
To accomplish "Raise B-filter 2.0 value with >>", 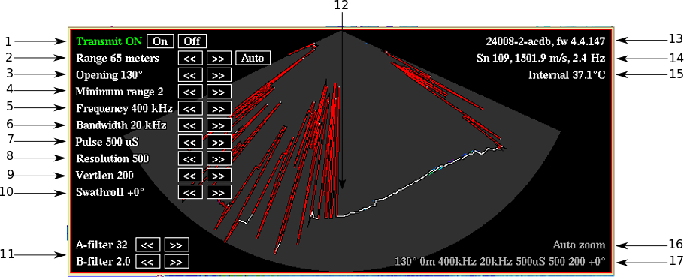I will [177, 262].
